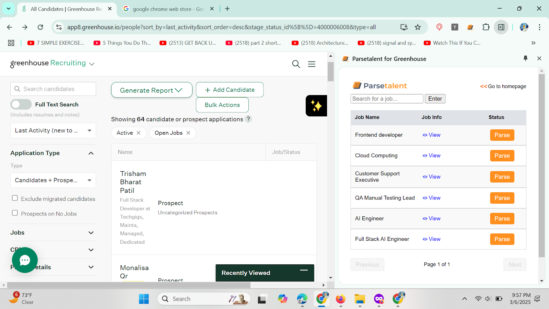Remove the Open Jobs filter chip
Image resolution: width=549 pixels, height=309 pixels.
click(x=188, y=133)
